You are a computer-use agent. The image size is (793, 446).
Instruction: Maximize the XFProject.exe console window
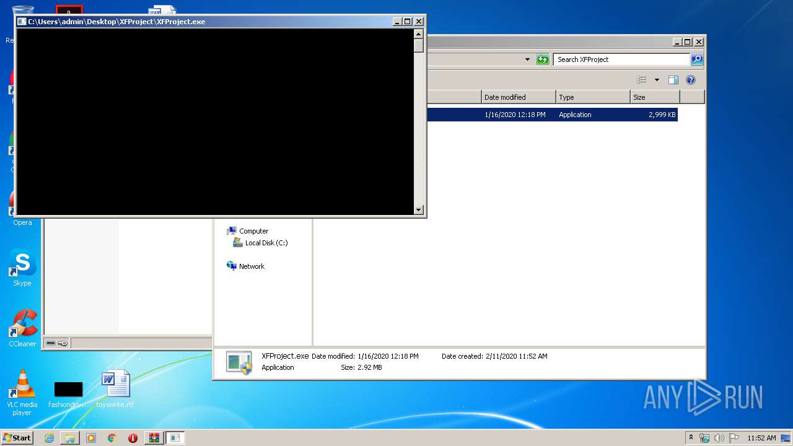pyautogui.click(x=408, y=22)
